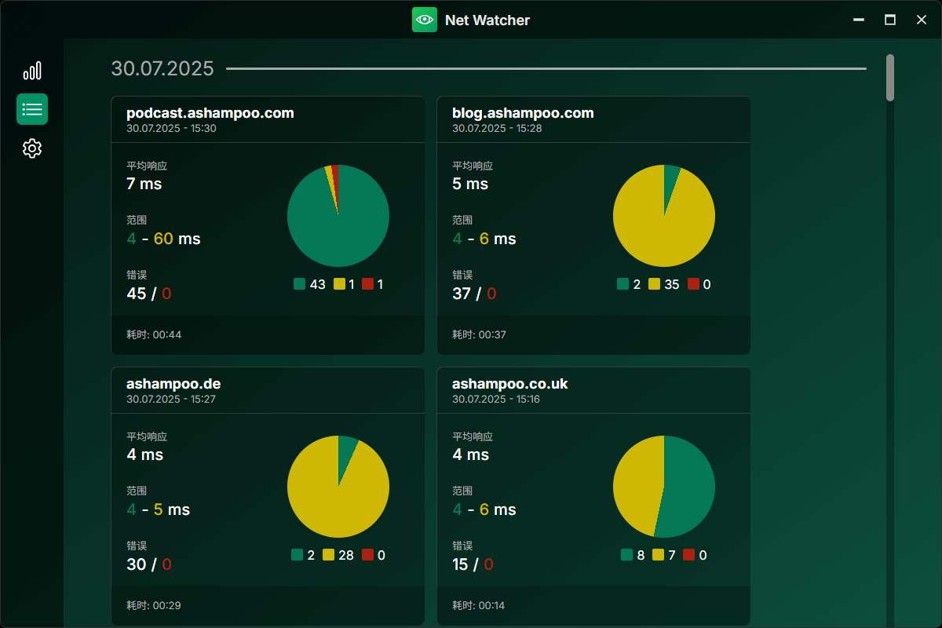Open the blog.ashampoo.com monitoring card

click(x=523, y=112)
